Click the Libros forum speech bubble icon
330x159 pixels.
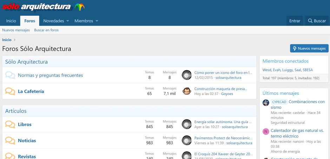click(x=10, y=124)
